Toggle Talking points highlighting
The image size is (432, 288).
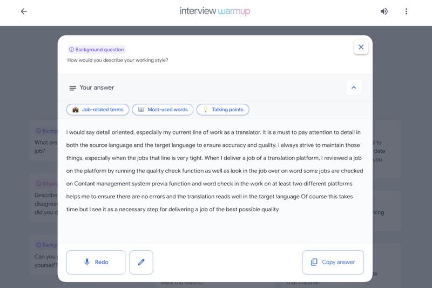(222, 109)
